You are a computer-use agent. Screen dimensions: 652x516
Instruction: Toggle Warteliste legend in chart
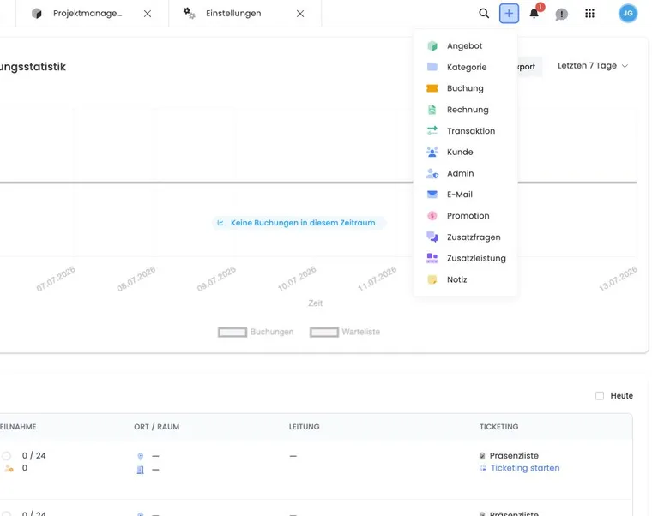pos(345,332)
